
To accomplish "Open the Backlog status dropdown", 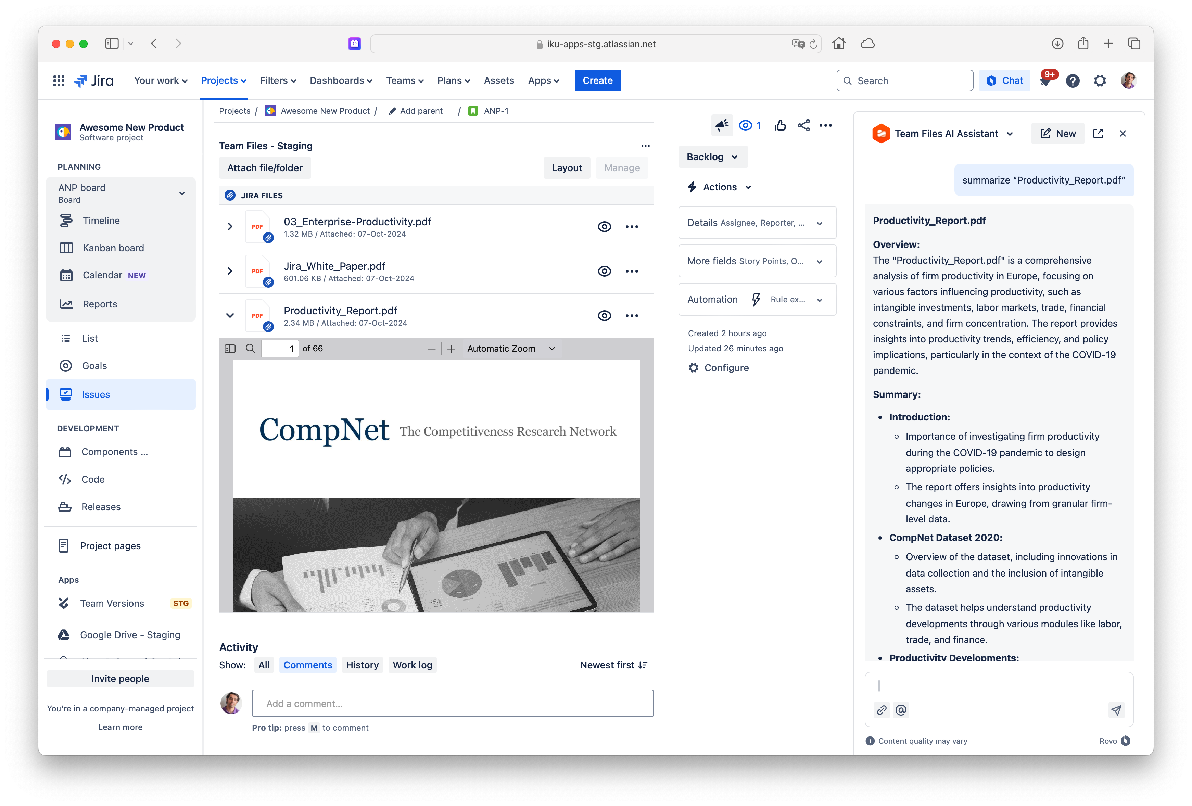I will point(712,157).
